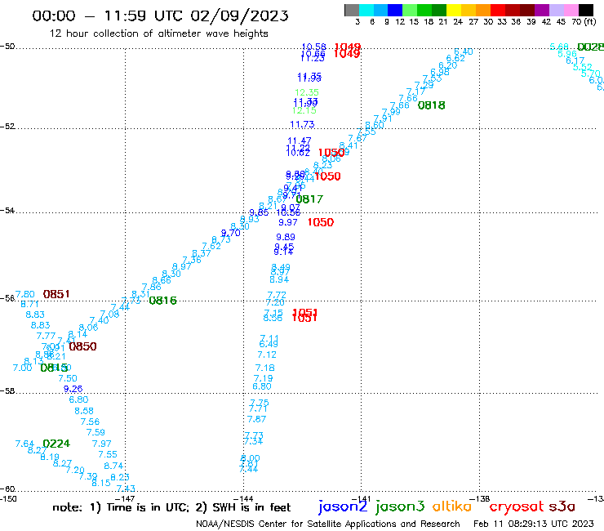Click the 7.12 wave height value
This screenshot has width=604, height=531.
tap(267, 355)
